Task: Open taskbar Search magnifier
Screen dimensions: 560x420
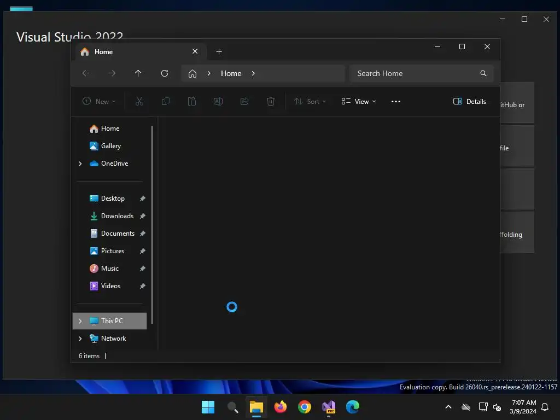Action: click(x=232, y=407)
